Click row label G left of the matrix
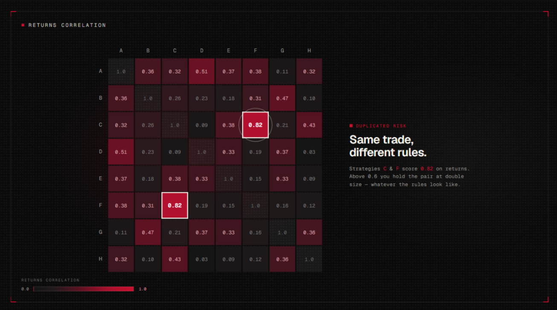Viewport: 557px width, 310px height. (101, 232)
